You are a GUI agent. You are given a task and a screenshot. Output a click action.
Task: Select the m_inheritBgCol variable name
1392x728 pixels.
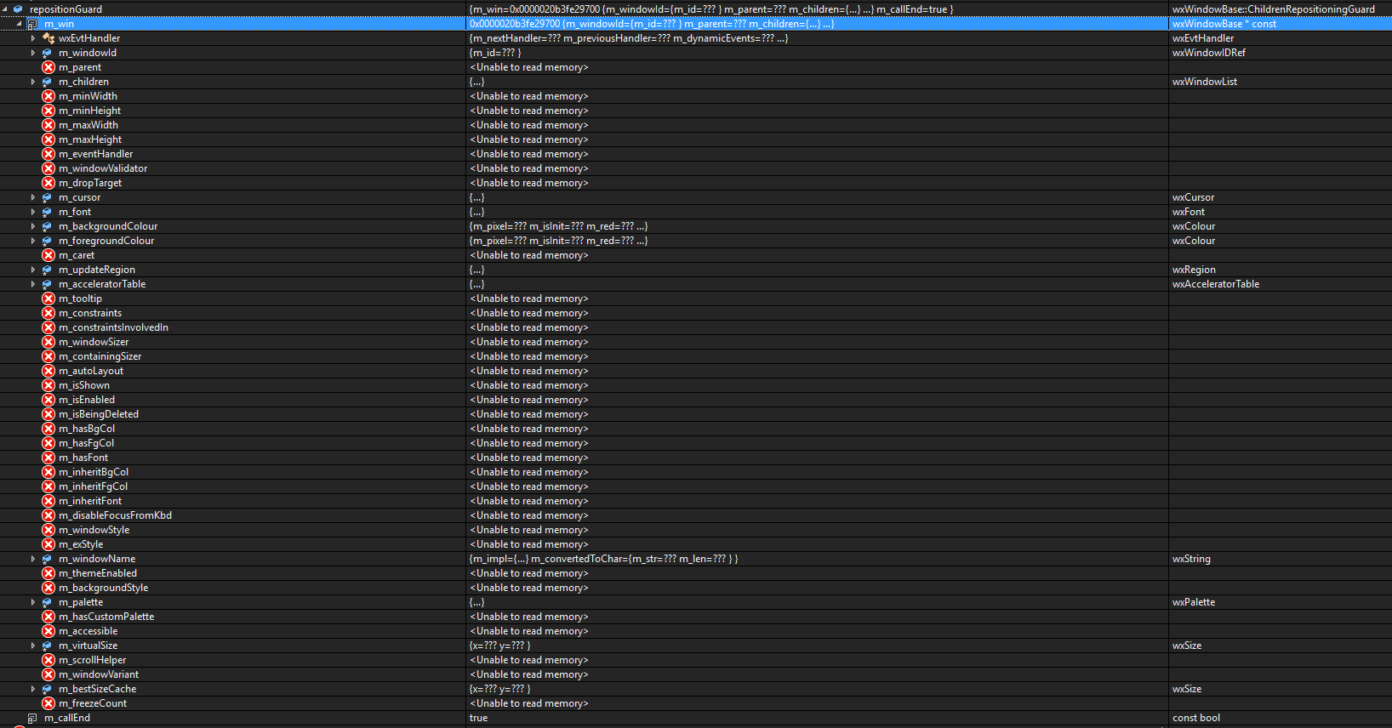(94, 472)
